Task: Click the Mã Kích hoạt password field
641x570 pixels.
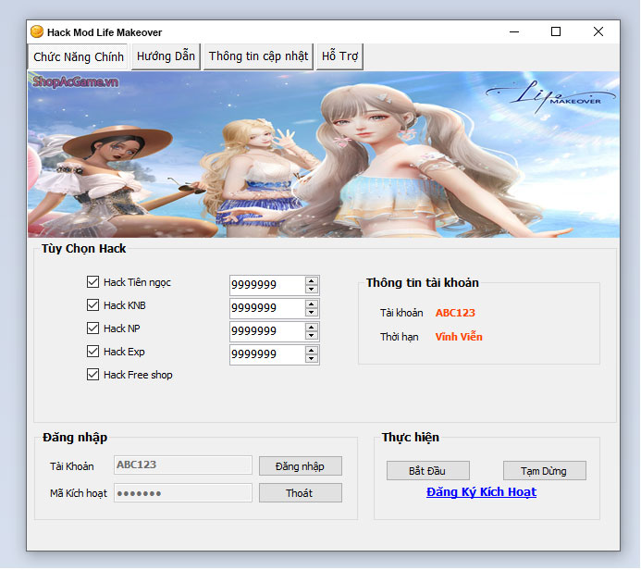Action: tap(183, 492)
